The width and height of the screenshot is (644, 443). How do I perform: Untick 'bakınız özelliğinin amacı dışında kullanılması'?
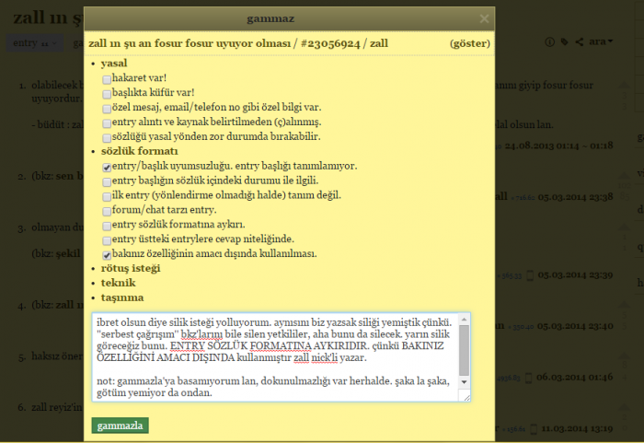click(x=107, y=253)
